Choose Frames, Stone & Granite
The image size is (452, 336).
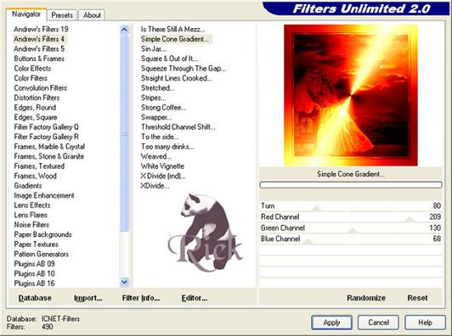coord(49,156)
